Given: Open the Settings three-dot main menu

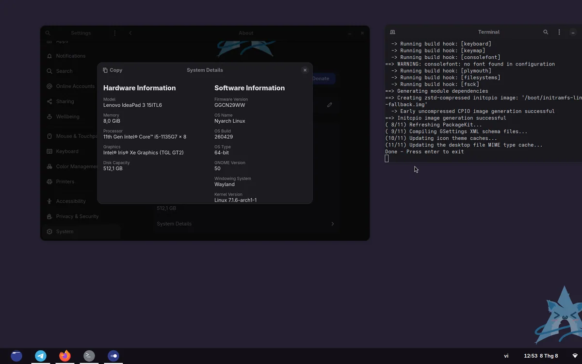Looking at the screenshot, I should 115,33.
